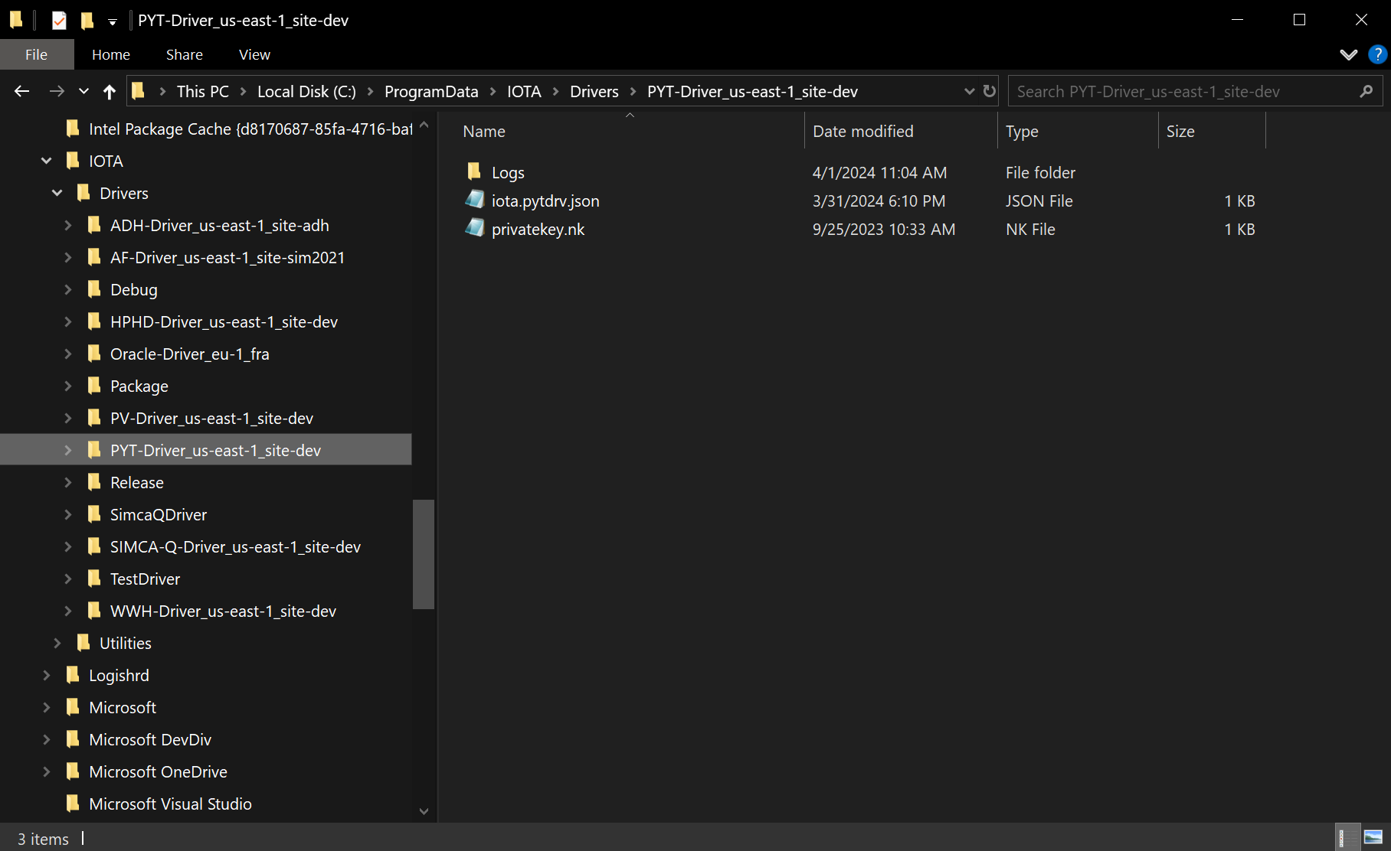
Task: Click the JSON File type cell
Action: coord(1039,201)
